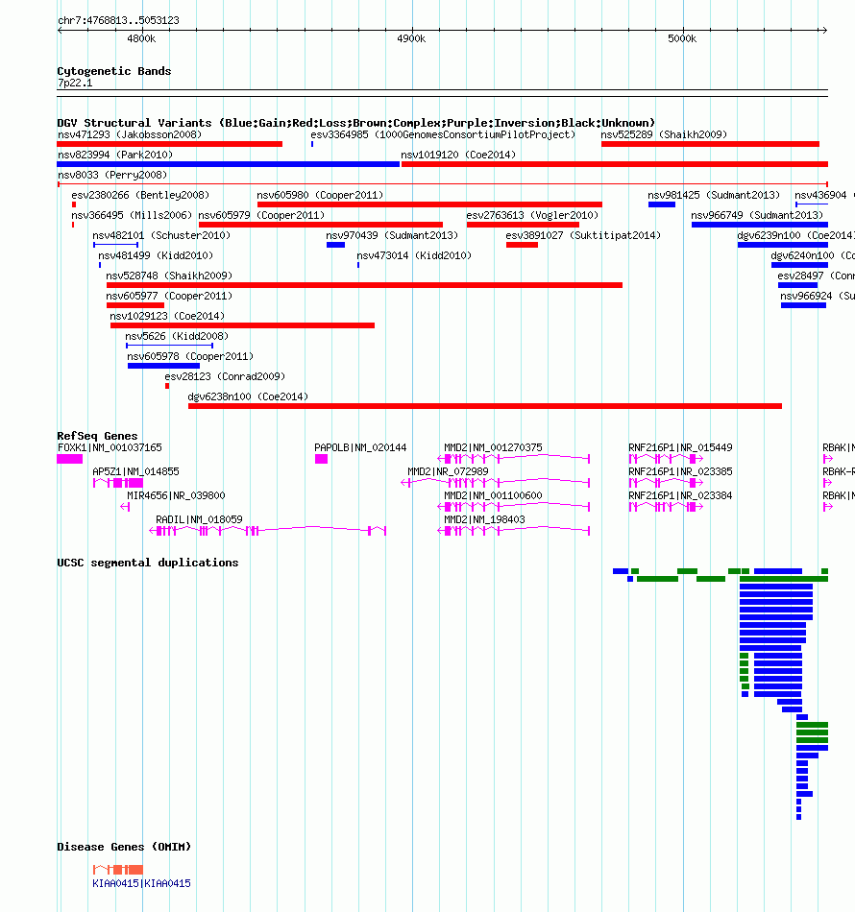Click nsv366495 (Mills2006) label
The height and width of the screenshot is (912, 855).
(x=132, y=215)
